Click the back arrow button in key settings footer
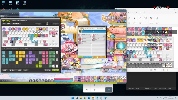 point(5,70)
